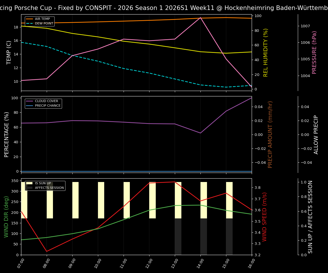Toggle the IS SUN UP legend entry

pos(43,183)
